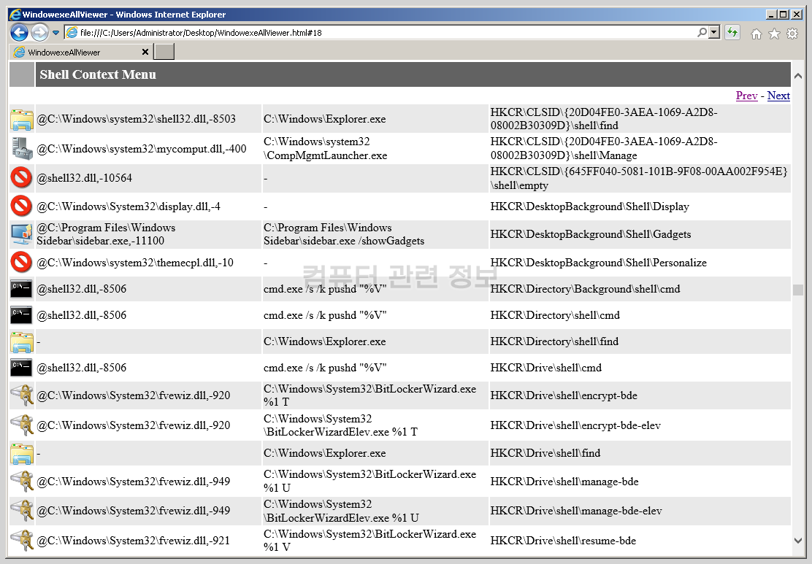Screen dimensions: 812x564
Task: Select text HKCR\Drive\shell\manage-bde-elev
Action: tap(576, 511)
